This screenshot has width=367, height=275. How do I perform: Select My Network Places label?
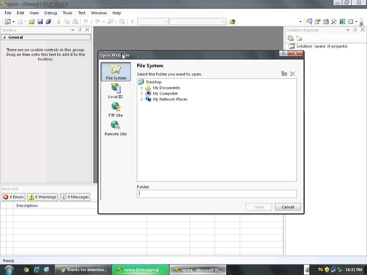pos(170,100)
